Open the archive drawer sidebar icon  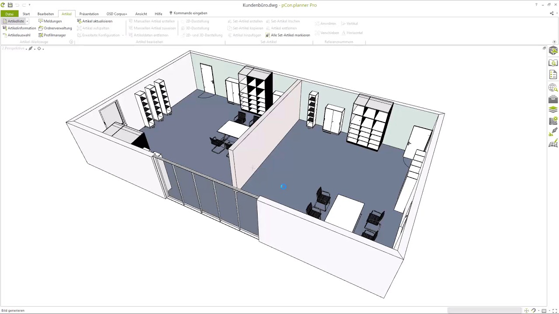point(553,99)
